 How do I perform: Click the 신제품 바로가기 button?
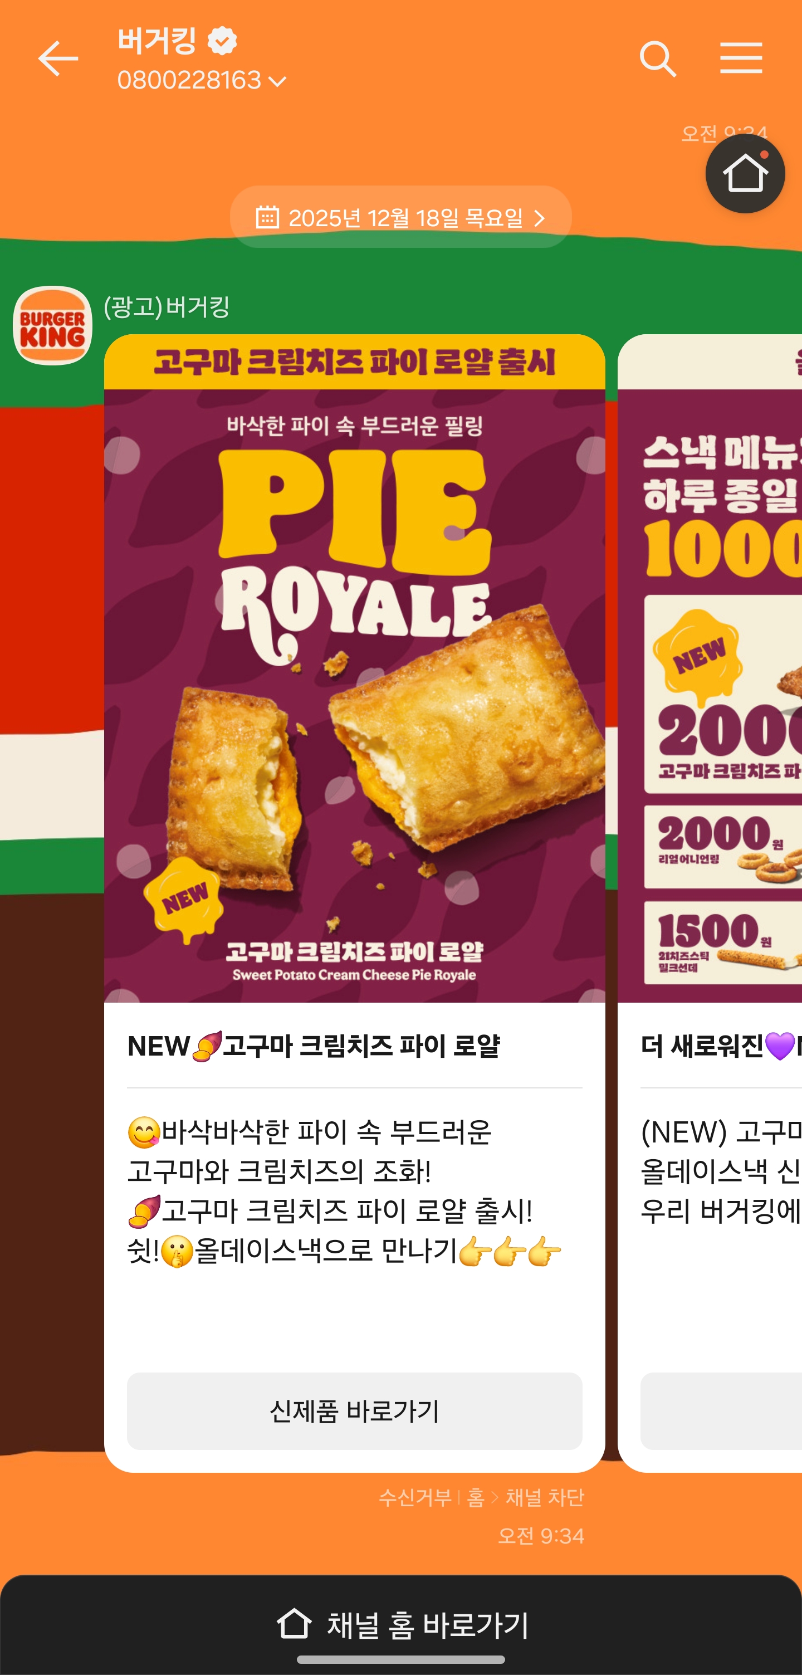pos(354,1410)
